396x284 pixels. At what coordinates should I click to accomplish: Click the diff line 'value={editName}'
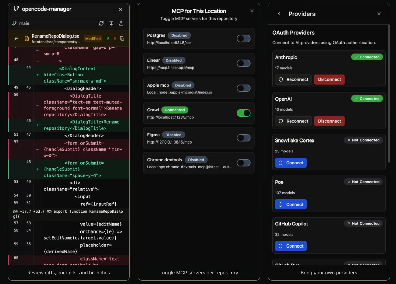tap(101, 224)
